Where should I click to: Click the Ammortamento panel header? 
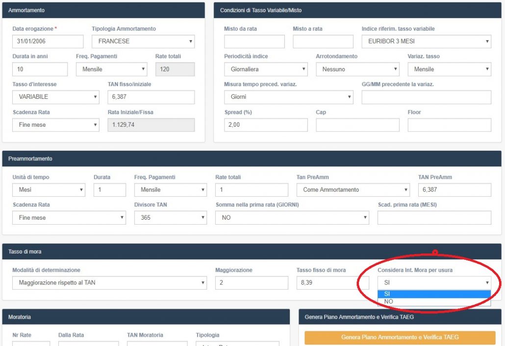pos(103,10)
